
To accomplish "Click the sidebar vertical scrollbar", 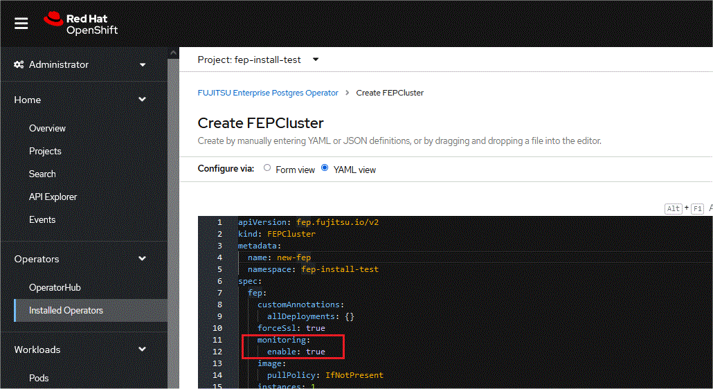I will point(173,223).
